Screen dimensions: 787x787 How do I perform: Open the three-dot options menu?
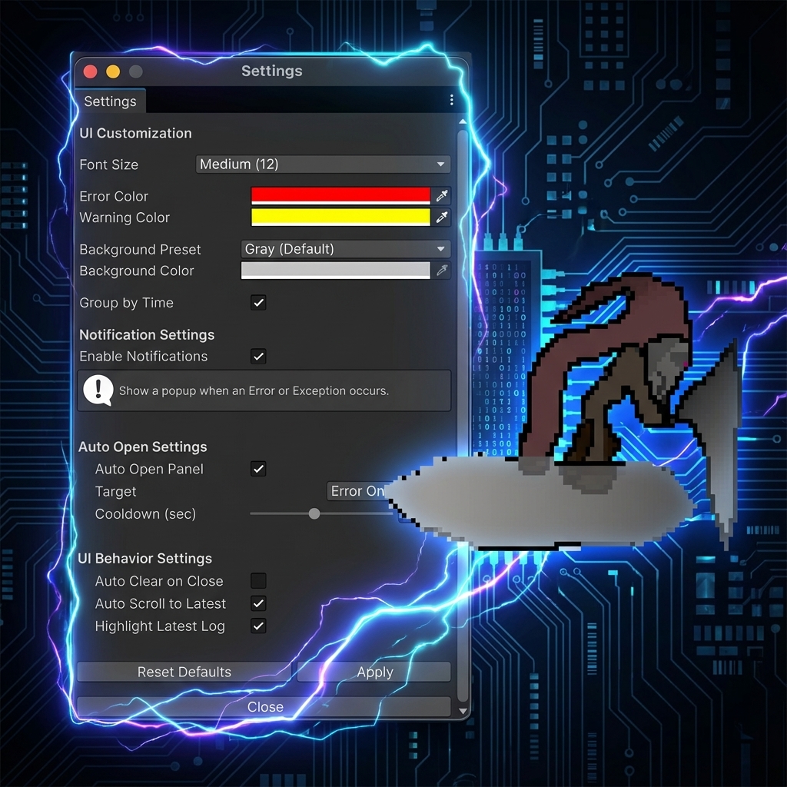[451, 100]
